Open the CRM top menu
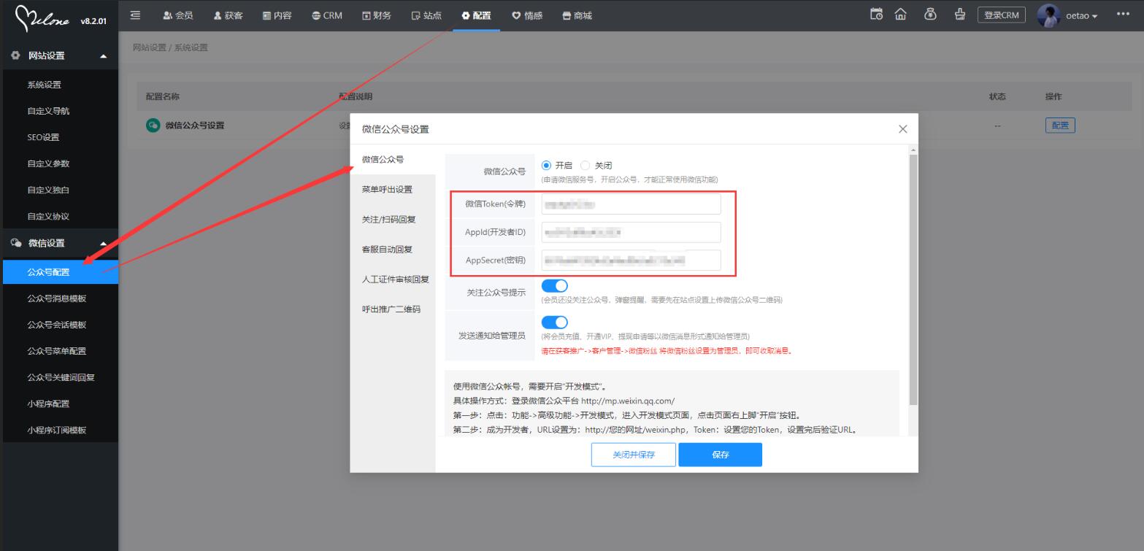The height and width of the screenshot is (551, 1144). pyautogui.click(x=327, y=15)
